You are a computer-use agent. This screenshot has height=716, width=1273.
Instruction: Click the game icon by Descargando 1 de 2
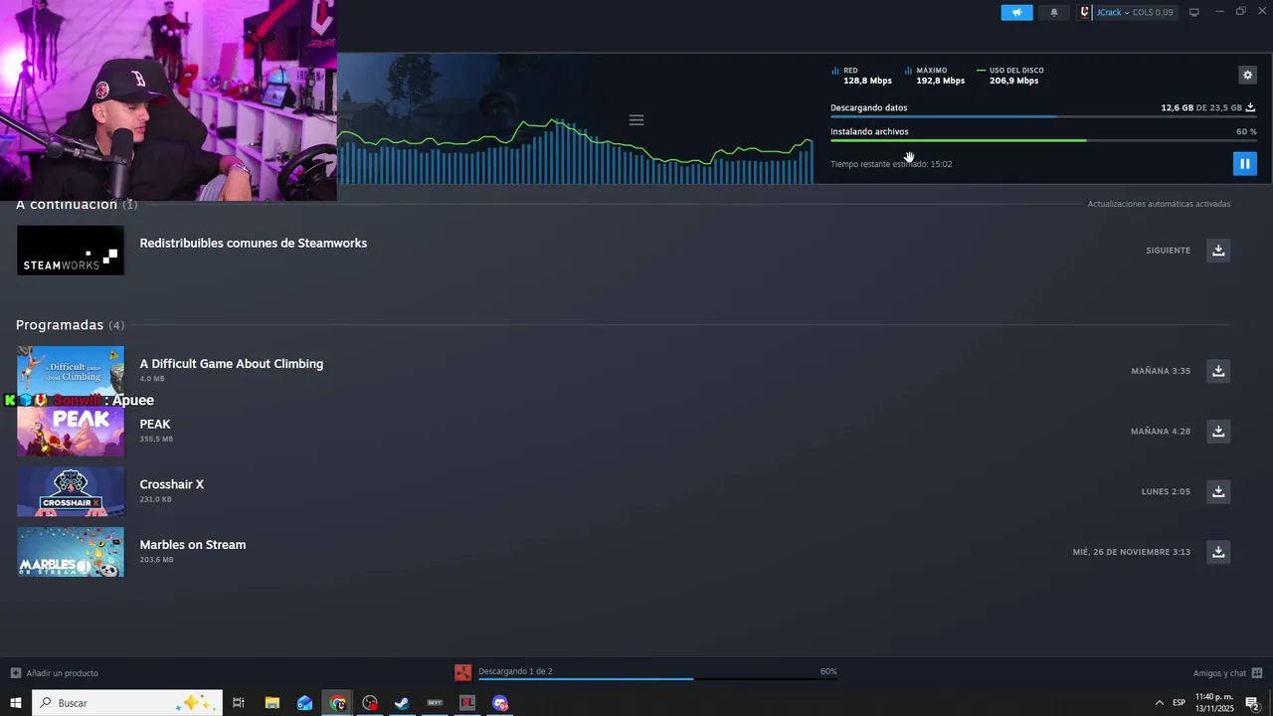(462, 673)
